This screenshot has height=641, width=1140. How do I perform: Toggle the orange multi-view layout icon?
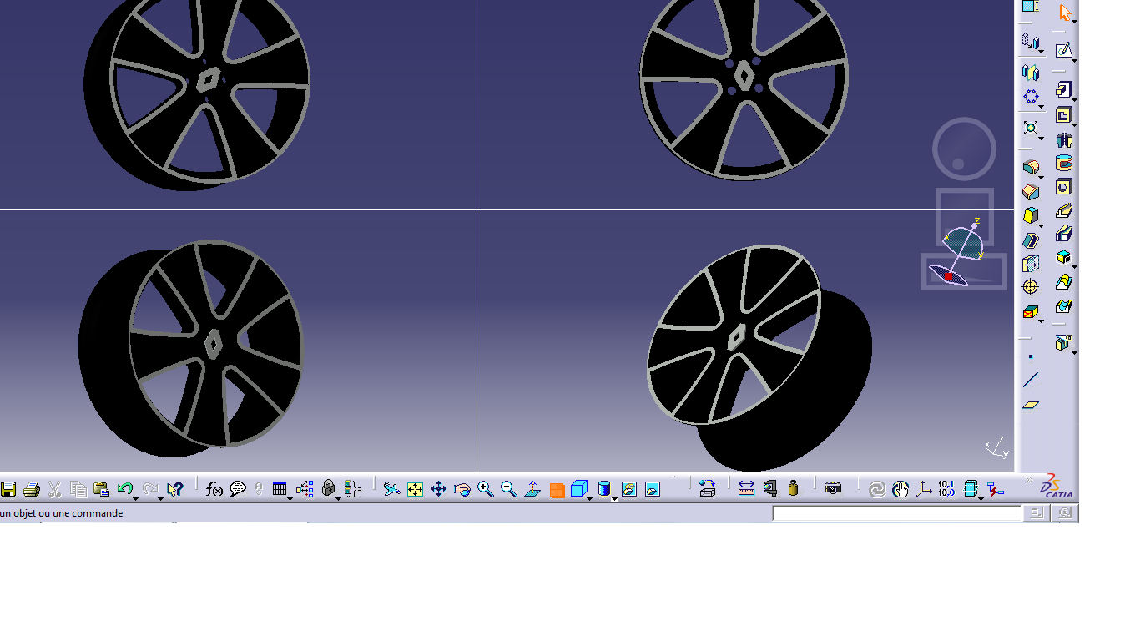click(x=557, y=490)
